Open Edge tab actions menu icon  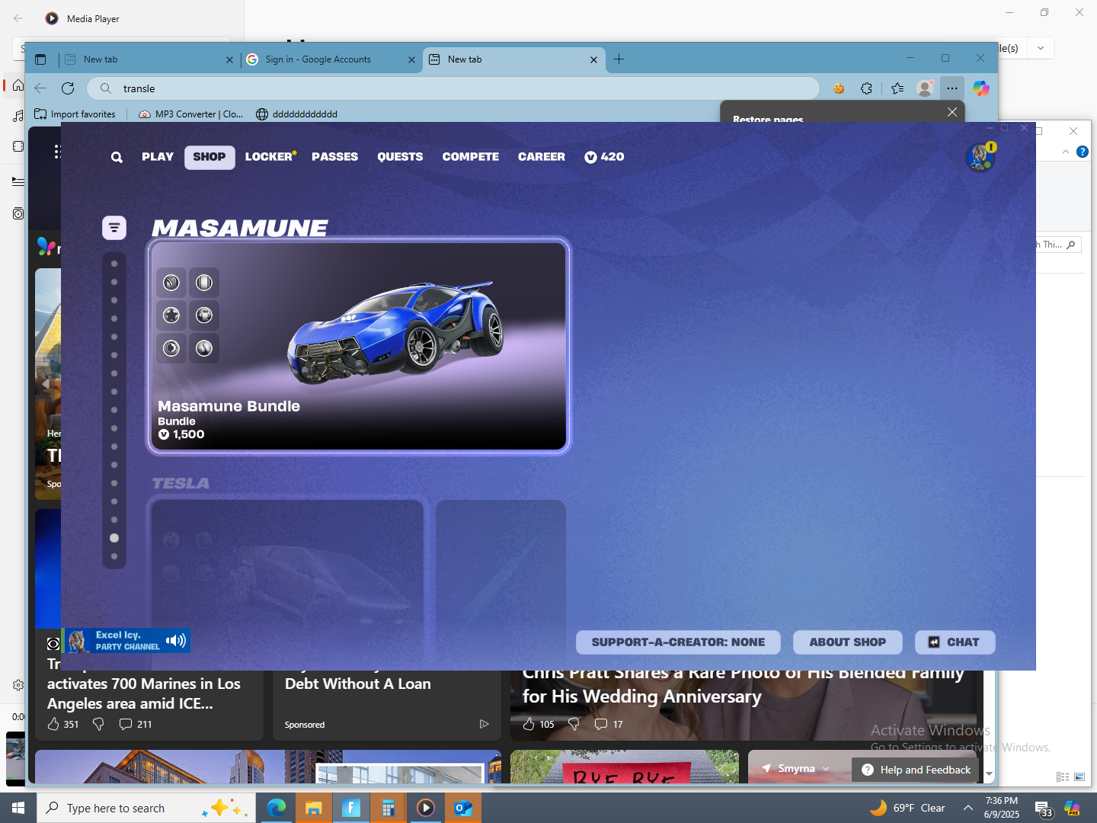click(x=41, y=59)
